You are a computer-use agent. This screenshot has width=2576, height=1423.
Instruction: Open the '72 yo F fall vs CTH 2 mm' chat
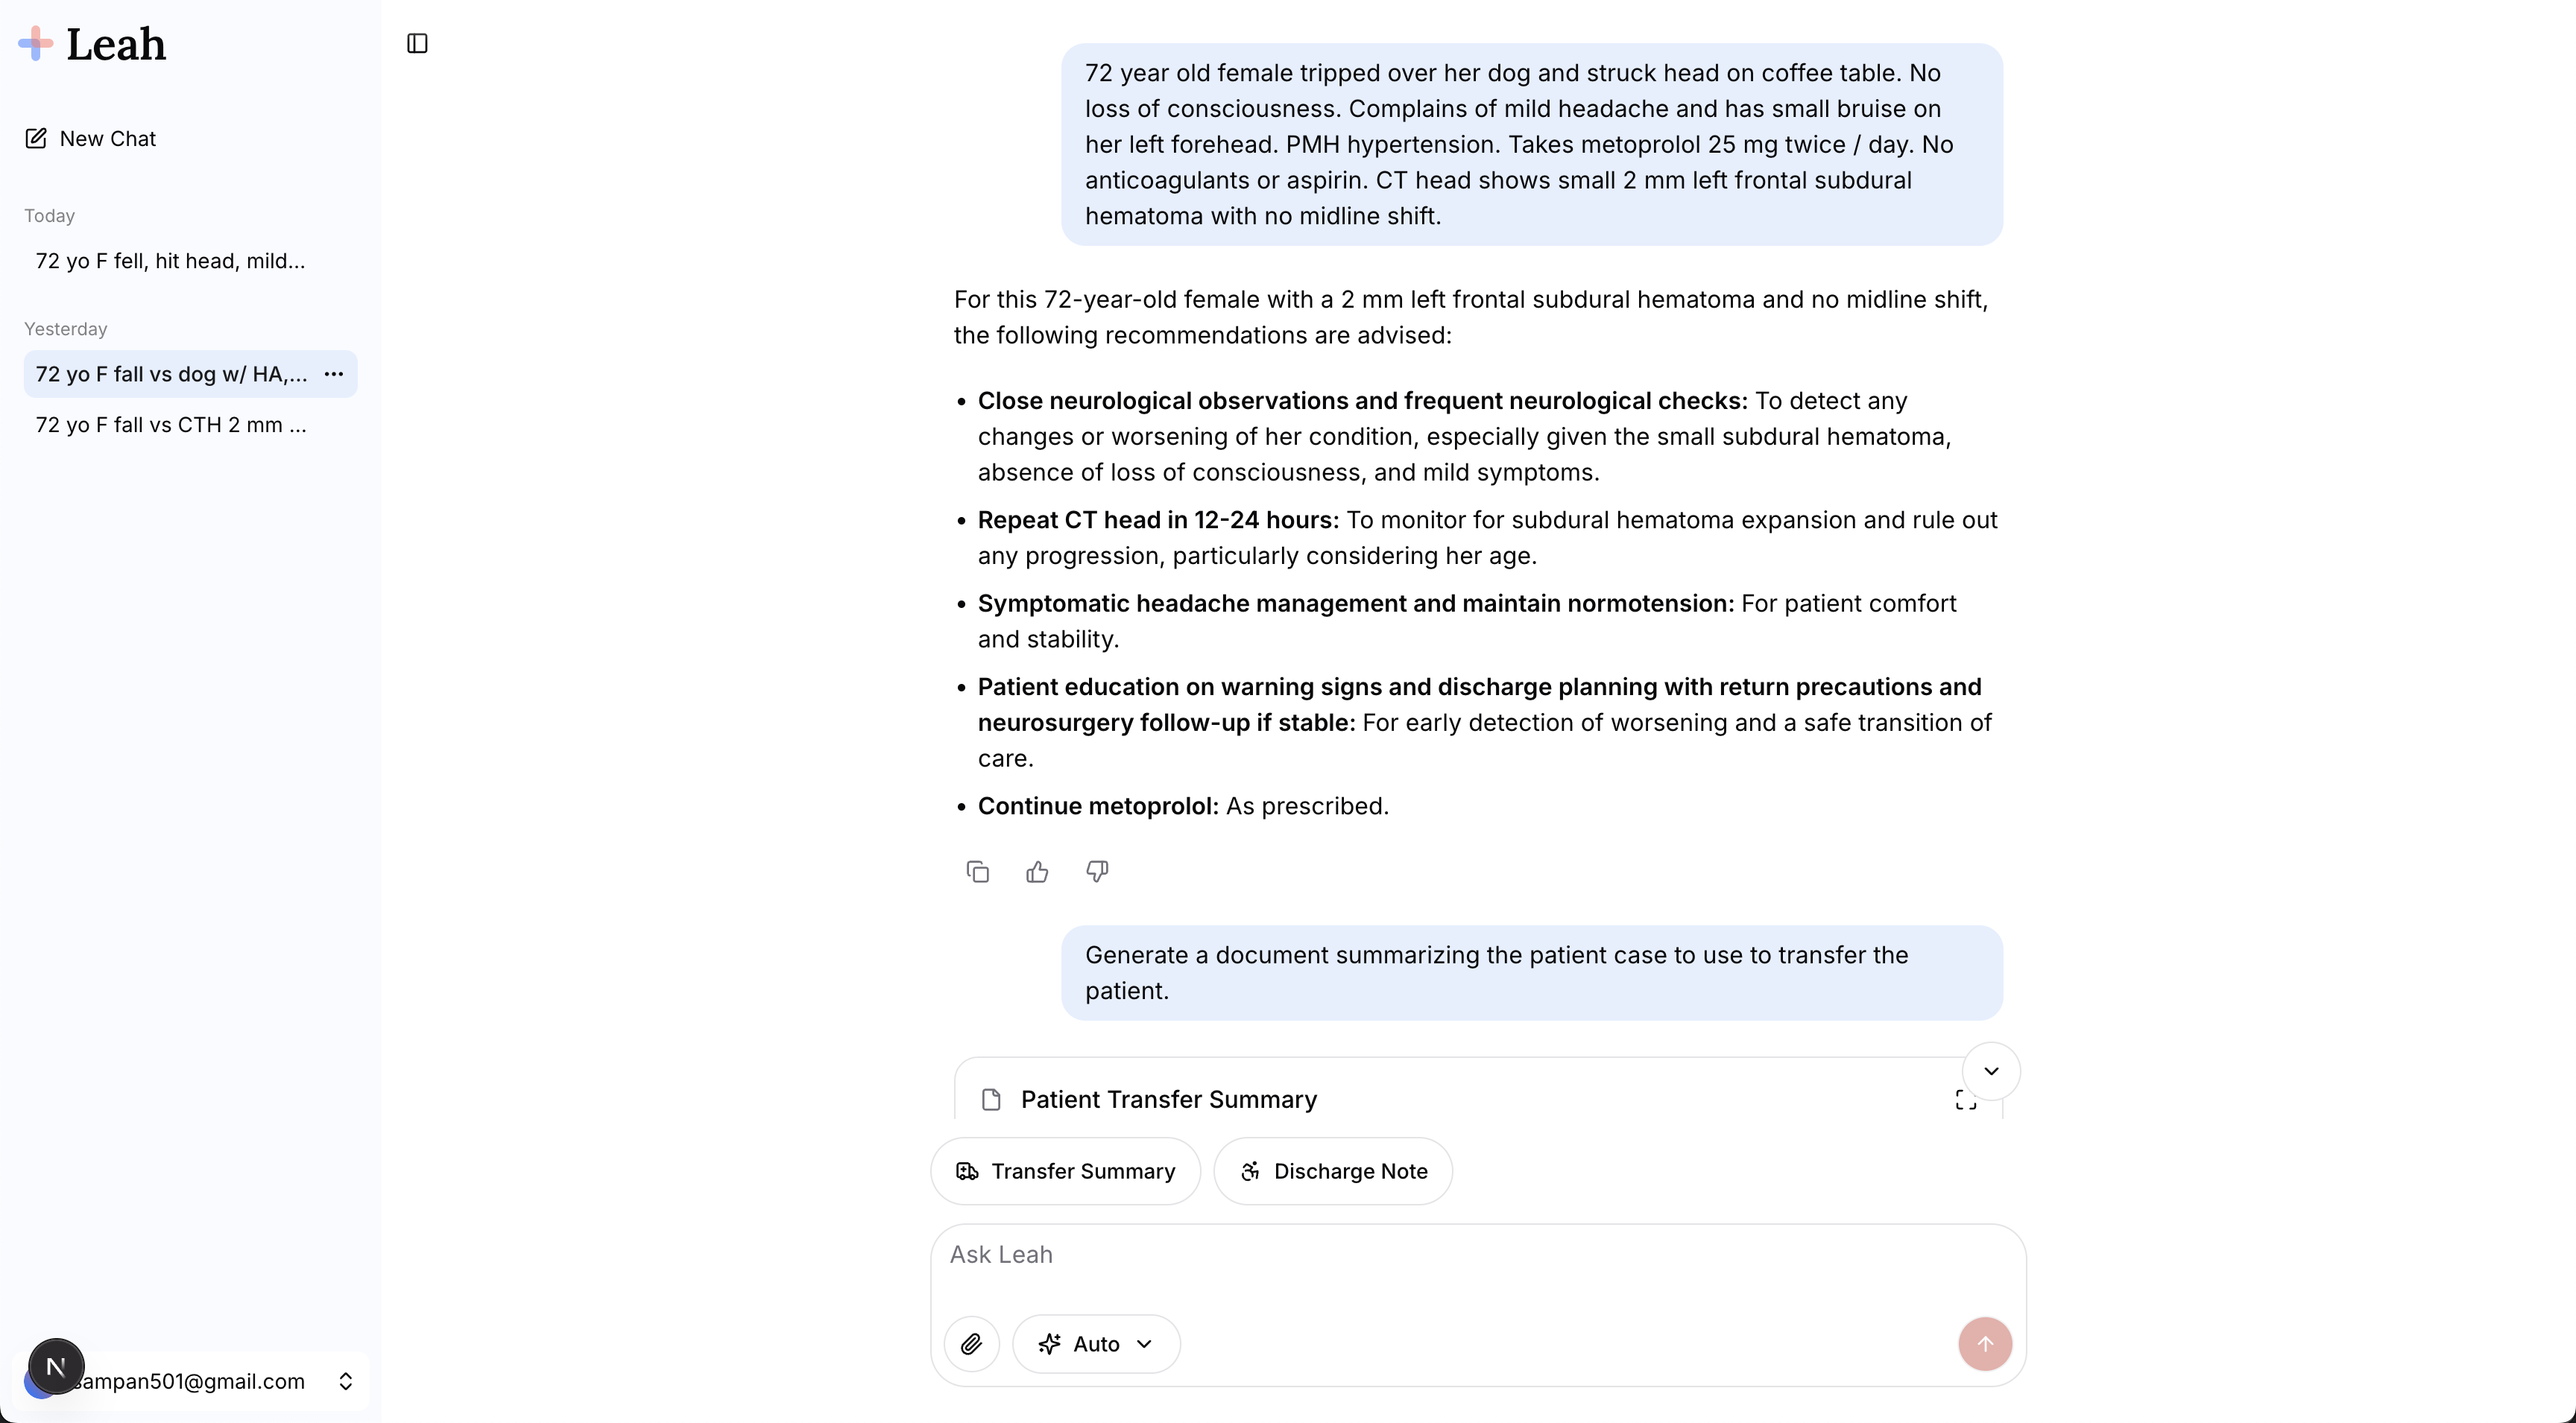point(171,425)
